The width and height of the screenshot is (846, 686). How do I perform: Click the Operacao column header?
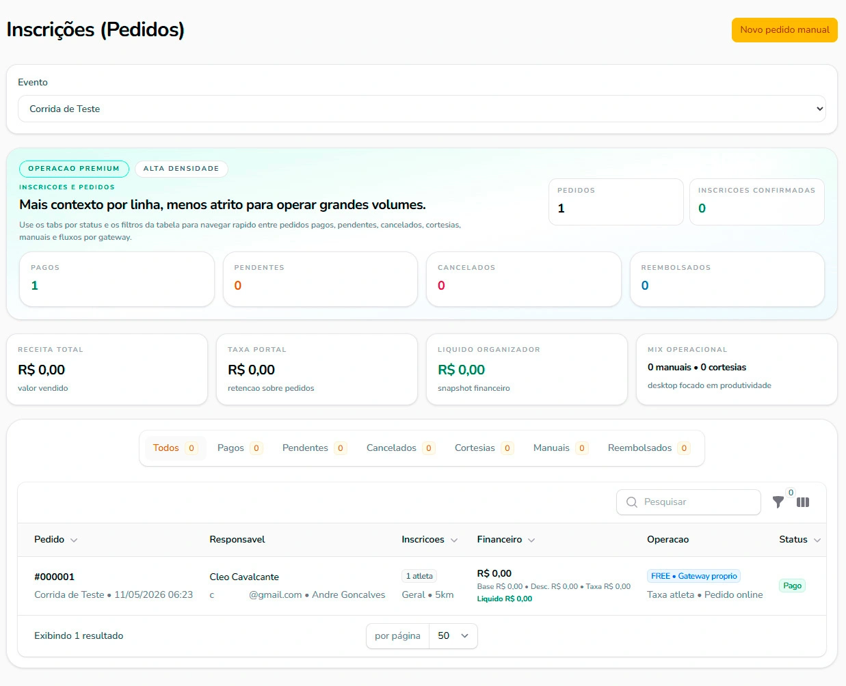pyautogui.click(x=667, y=540)
